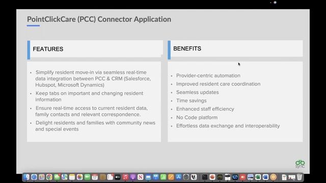Open Photos app in the dock
Image resolution: width=326 pixels, height=183 pixels.
pos(79,177)
